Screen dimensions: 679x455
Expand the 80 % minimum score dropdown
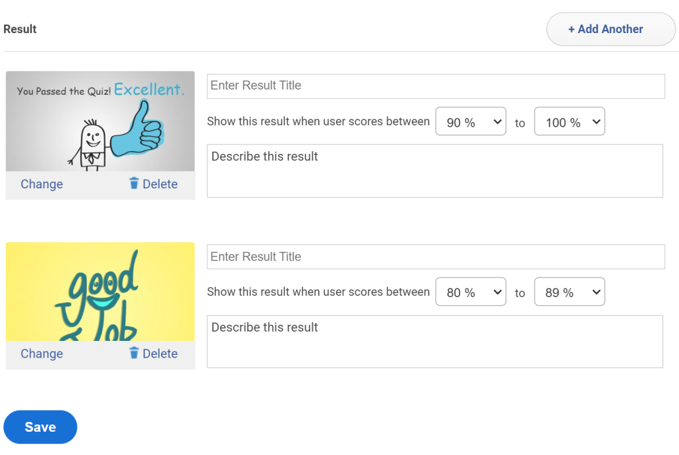pyautogui.click(x=470, y=292)
